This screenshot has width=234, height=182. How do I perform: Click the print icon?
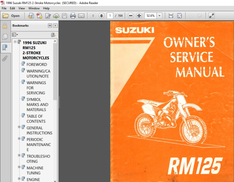click(x=73, y=15)
